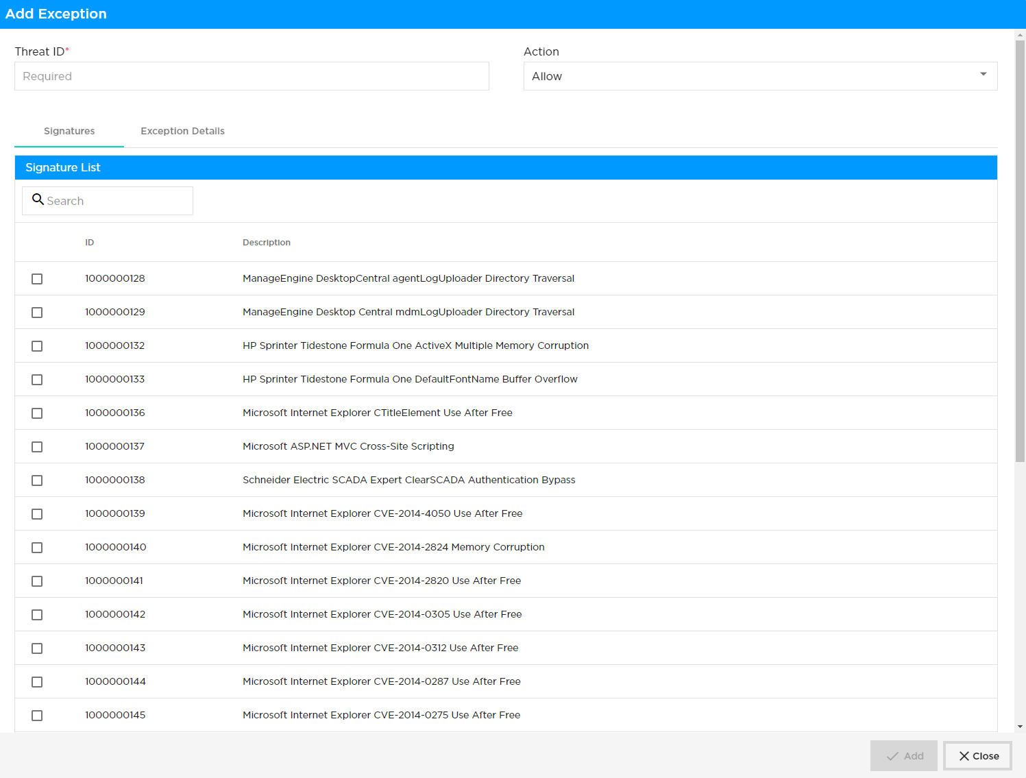Click the ID cell 1000000138

pyautogui.click(x=115, y=480)
